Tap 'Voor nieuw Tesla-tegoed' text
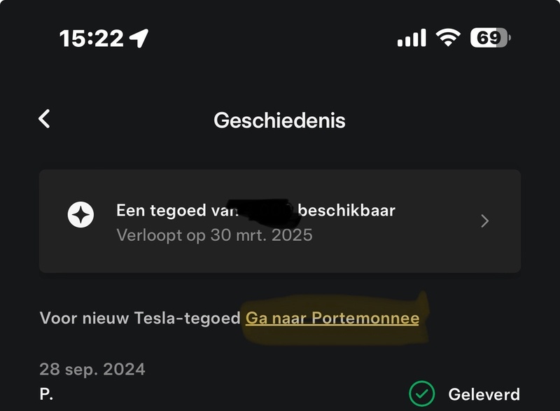This screenshot has height=411, width=560. 140,318
